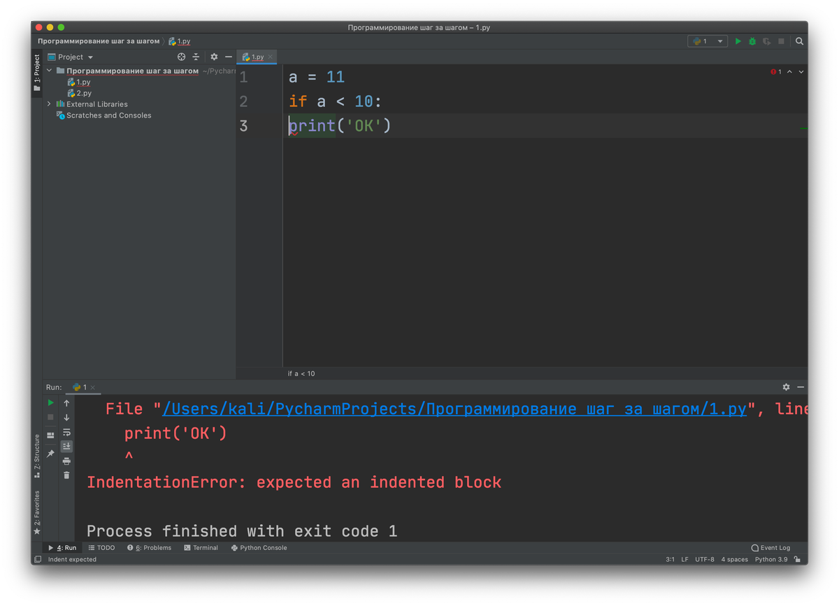Jump down the stack trace in Run

tap(66, 417)
